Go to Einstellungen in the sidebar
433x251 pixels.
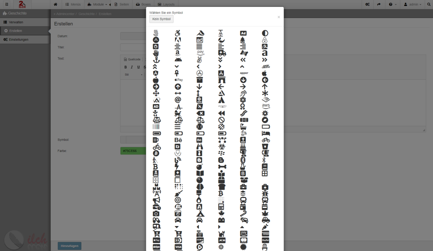click(18, 40)
